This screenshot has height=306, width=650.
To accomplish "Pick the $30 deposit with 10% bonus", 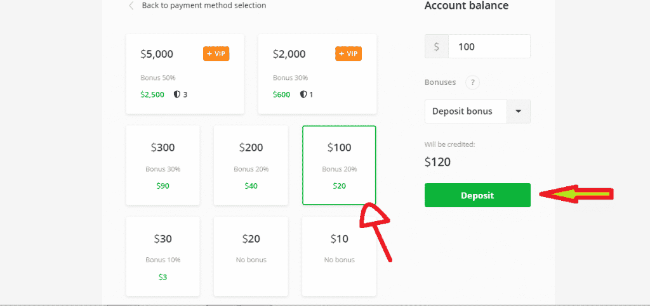I will [x=163, y=257].
